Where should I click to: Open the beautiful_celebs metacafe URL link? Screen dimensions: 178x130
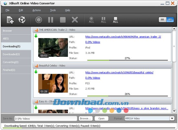coord(119,73)
